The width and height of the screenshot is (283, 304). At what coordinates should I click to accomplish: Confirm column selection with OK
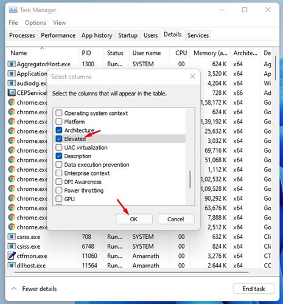[134, 219]
